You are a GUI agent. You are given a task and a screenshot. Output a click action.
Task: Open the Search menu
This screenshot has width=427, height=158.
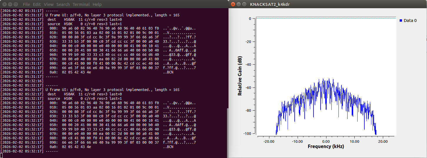coord(63,4)
